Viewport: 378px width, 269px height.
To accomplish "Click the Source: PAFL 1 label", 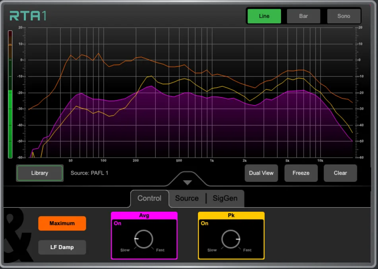I will coord(89,173).
